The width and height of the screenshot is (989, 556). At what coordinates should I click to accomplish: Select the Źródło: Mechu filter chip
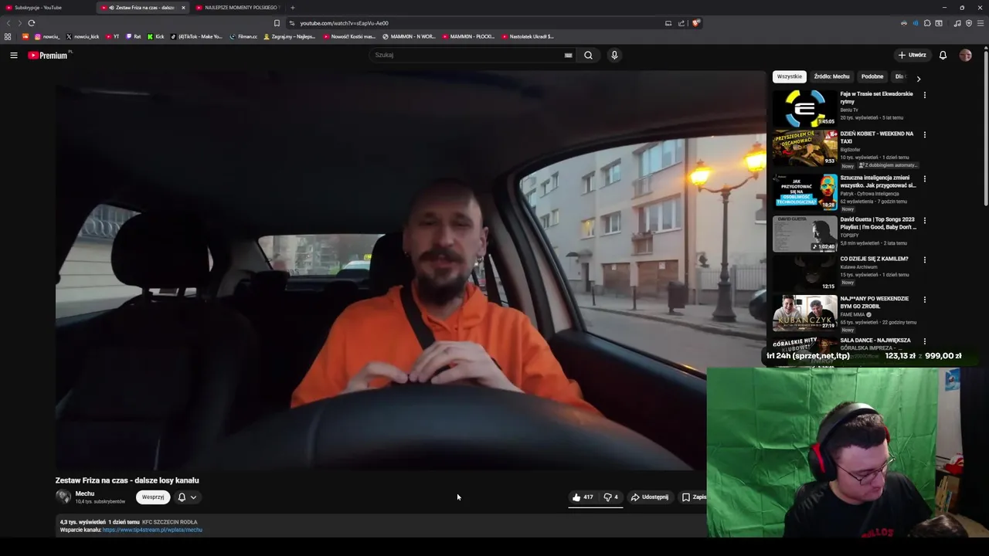pos(831,76)
